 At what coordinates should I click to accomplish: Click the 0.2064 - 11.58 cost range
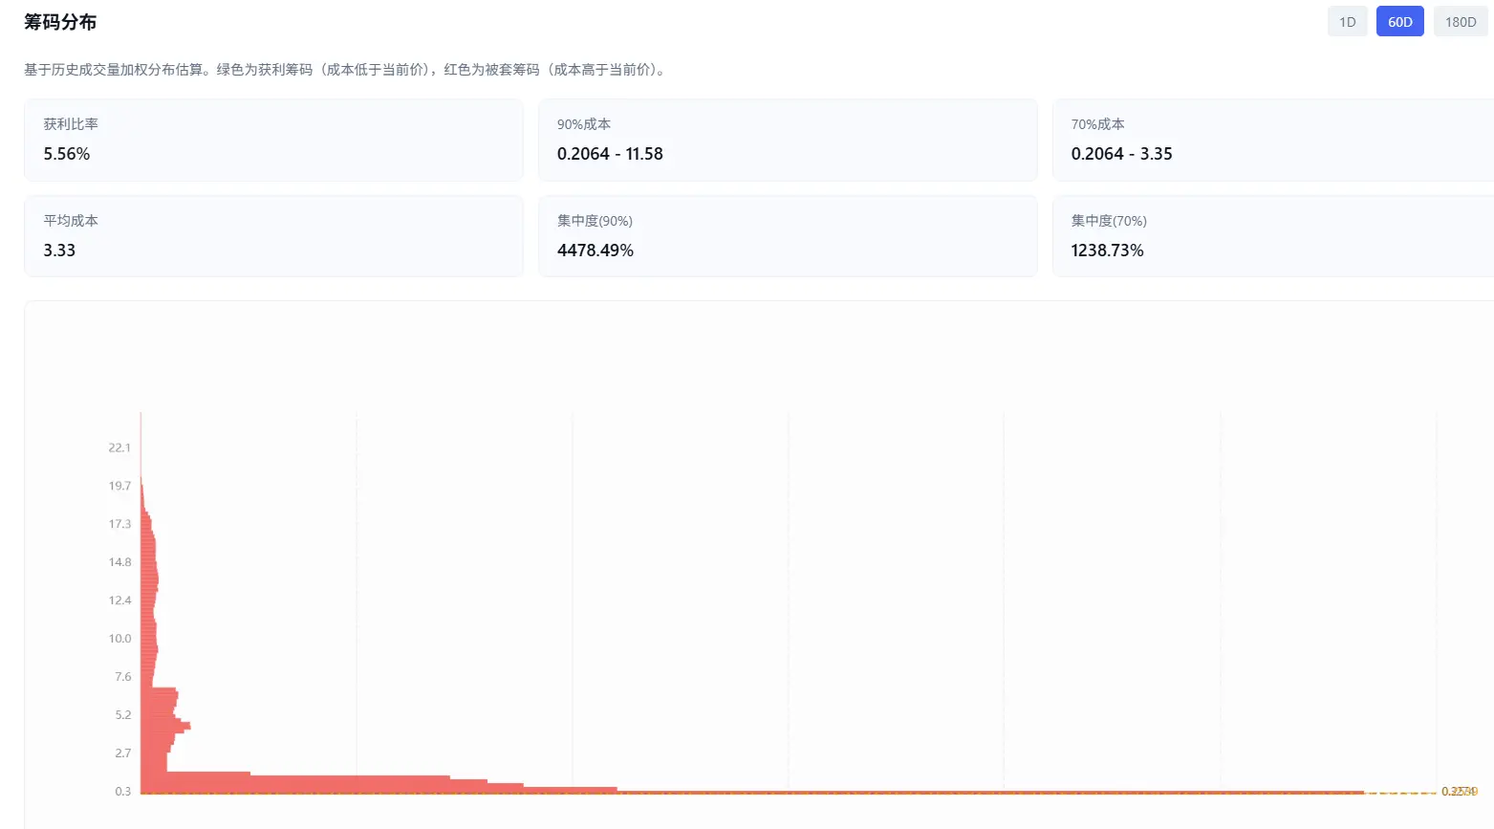(x=610, y=154)
